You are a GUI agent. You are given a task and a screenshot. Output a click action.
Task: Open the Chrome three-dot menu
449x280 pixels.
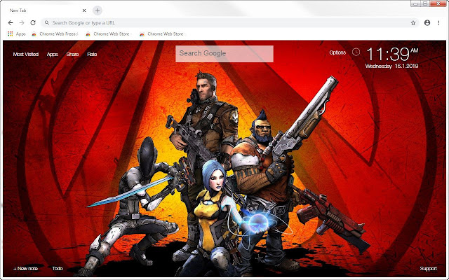(438, 23)
